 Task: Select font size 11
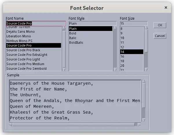(x=132, y=42)
